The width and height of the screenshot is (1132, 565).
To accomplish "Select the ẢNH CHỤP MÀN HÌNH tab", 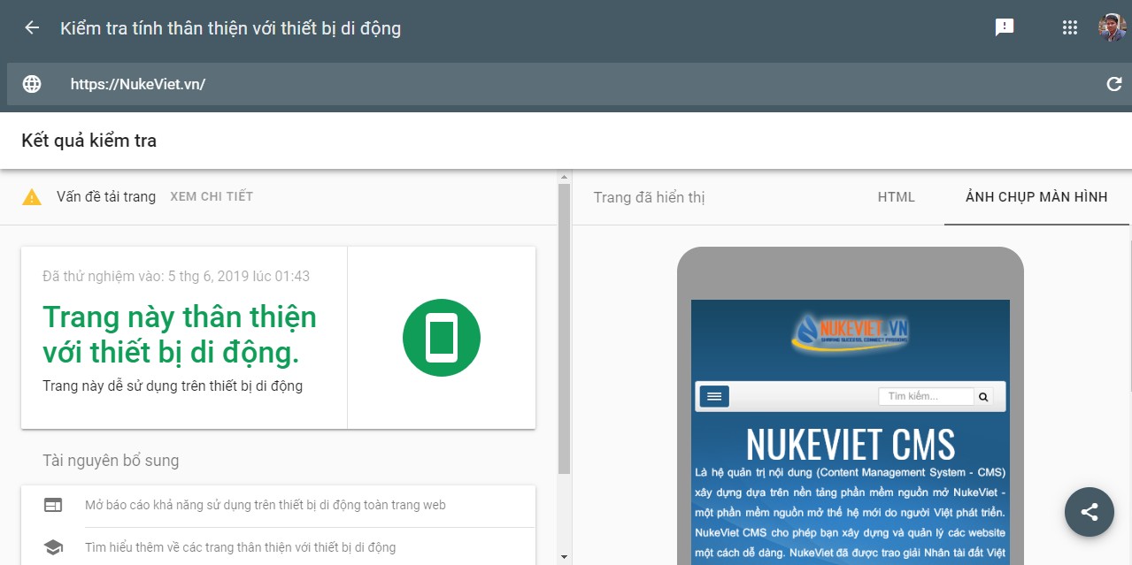I will point(1036,197).
